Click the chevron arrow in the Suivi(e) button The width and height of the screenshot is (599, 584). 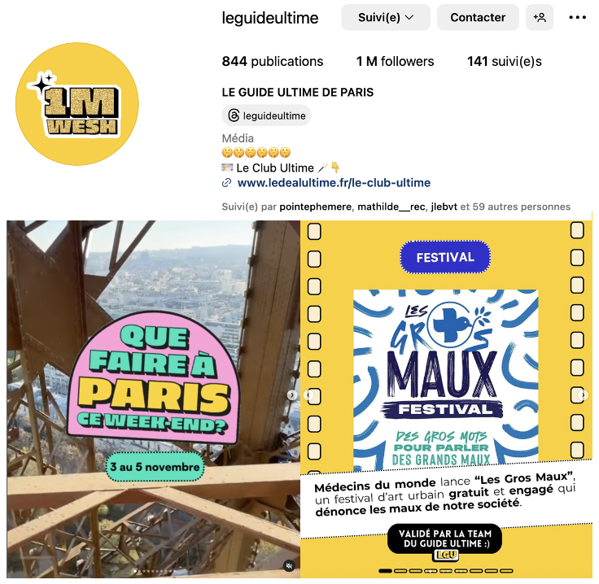409,18
